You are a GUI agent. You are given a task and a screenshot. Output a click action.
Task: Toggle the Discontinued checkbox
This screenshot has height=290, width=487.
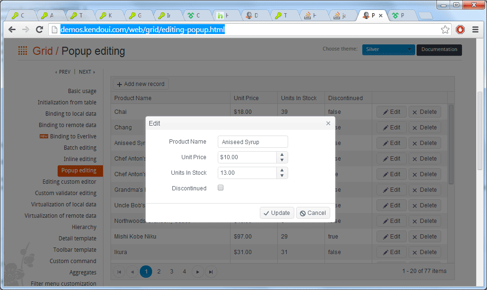[221, 188]
